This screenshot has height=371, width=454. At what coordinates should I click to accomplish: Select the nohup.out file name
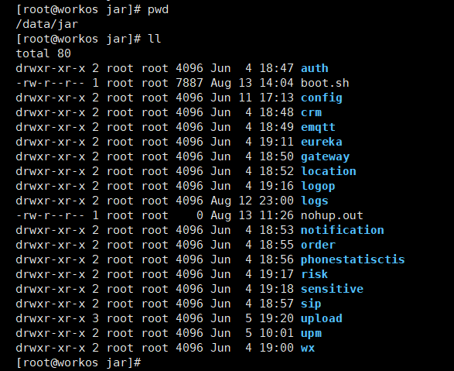tap(332, 215)
